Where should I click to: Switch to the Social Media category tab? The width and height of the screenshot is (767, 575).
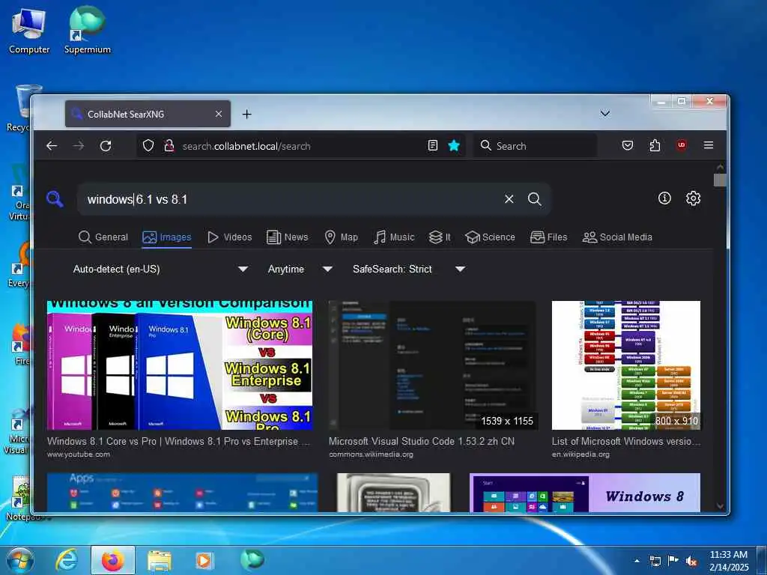(617, 237)
